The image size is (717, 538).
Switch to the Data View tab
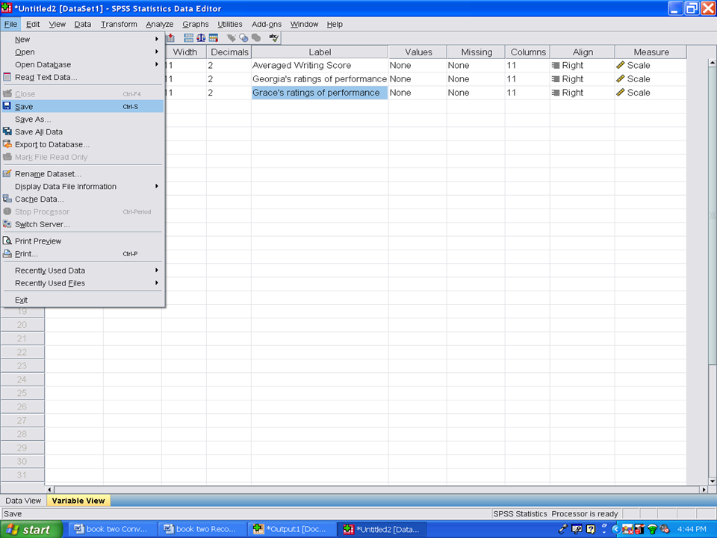23,501
